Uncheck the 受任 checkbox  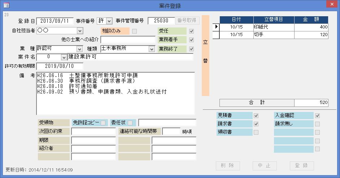(191, 31)
